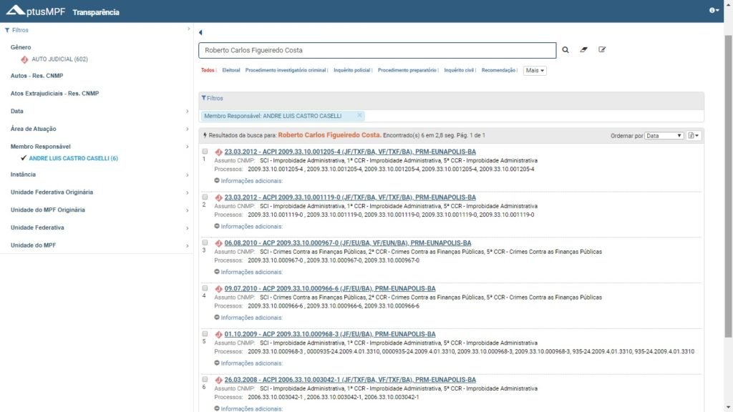Expand the 'Unidade Federativa Originária' filter
The image size is (733, 412).
pos(52,192)
